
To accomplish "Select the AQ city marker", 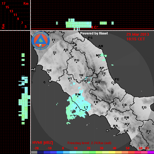I will coord(97,84).
